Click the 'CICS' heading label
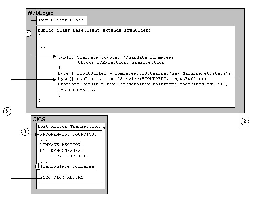The height and width of the screenshot is (200, 255). 39,119
